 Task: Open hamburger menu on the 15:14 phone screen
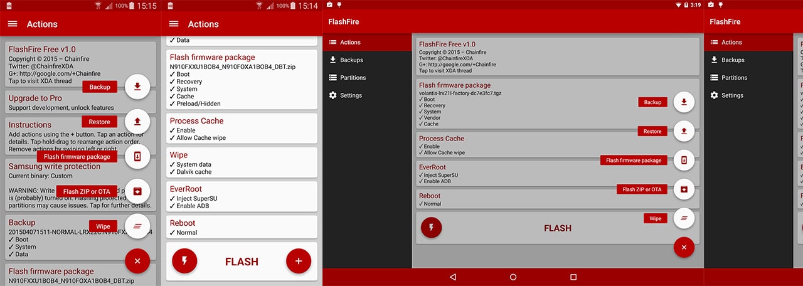(x=174, y=24)
